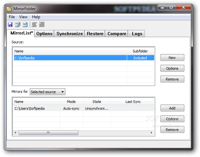Click the scrollbar left arrow in mirrors list
This screenshot has width=200, height=157.
(16, 133)
